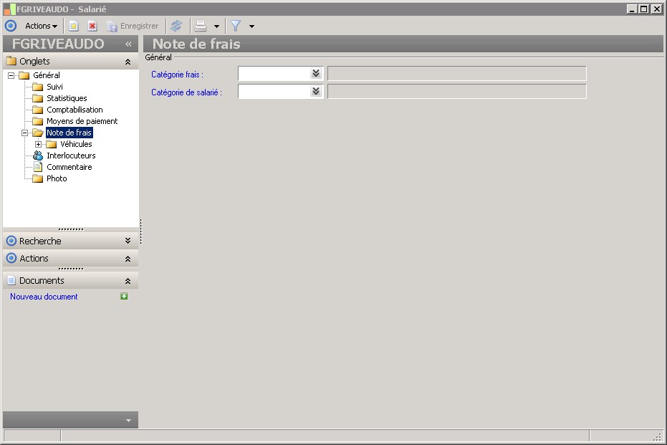Screen dimensions: 667x445
Task: Select Photo in the tree
Action: click(x=57, y=178)
